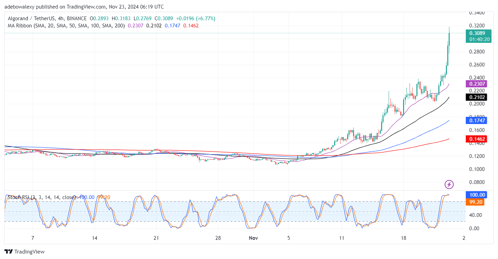Viewport: 498px width, 259px height.
Task: Click the 0.1000 price axis label
Action: coord(477,169)
